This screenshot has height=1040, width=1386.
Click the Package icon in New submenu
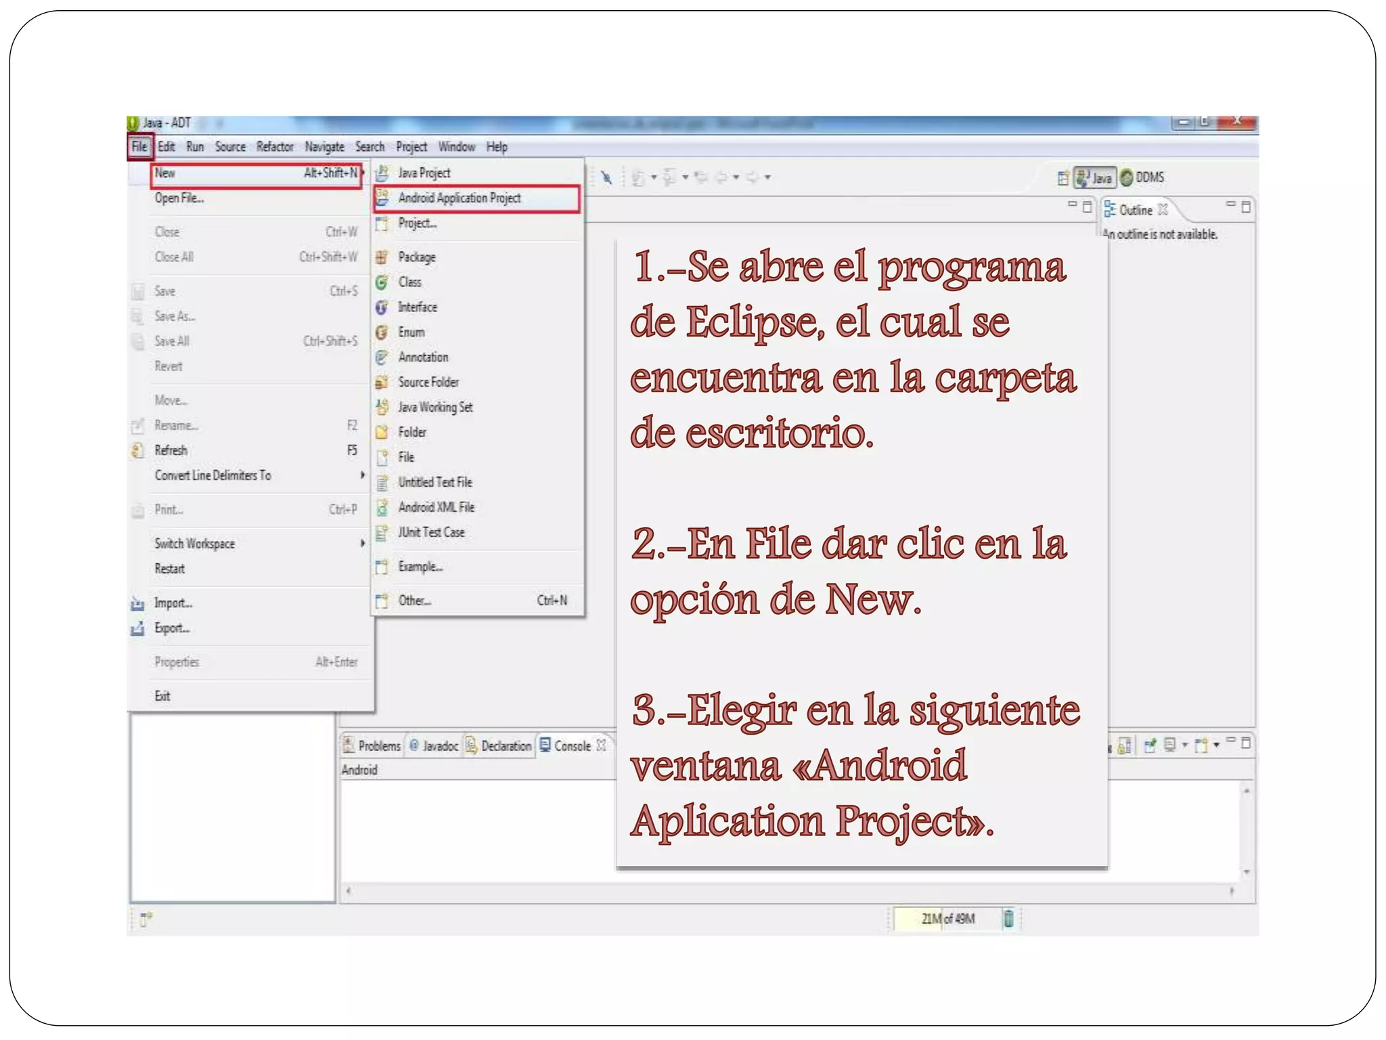click(382, 257)
